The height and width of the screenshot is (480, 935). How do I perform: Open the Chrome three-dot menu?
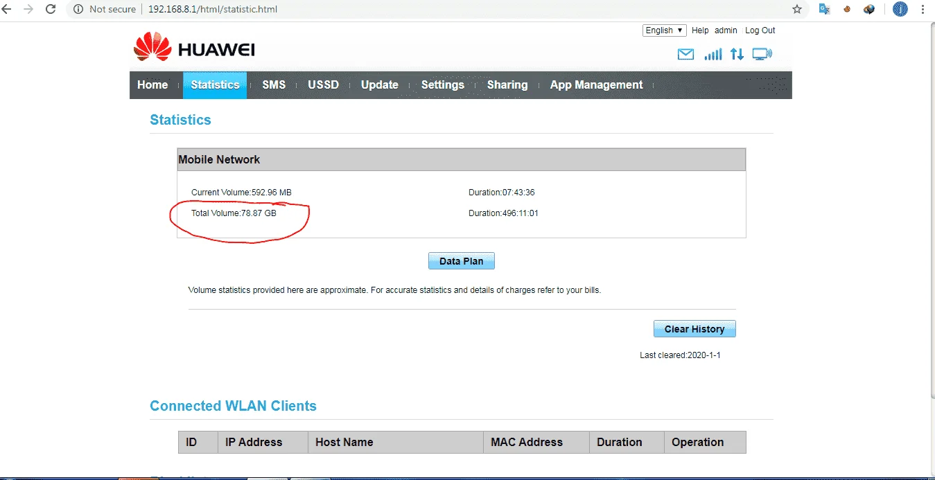click(923, 10)
